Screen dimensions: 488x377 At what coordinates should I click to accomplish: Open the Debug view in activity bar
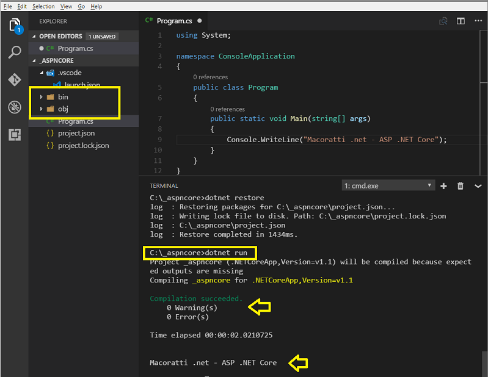15,107
